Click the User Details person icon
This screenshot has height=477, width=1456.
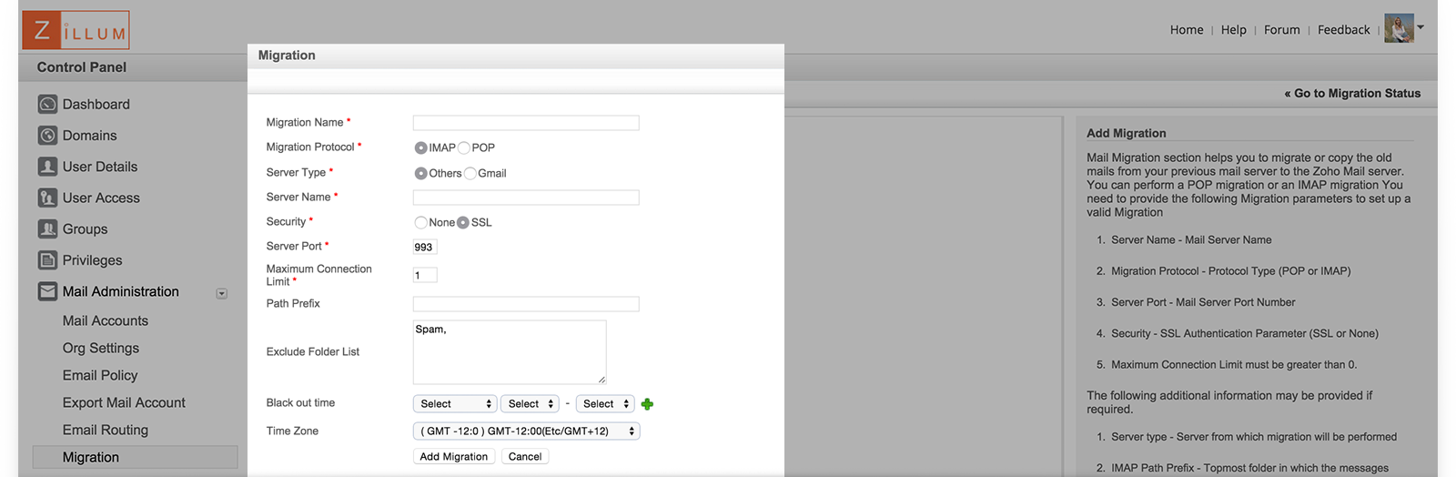click(47, 167)
